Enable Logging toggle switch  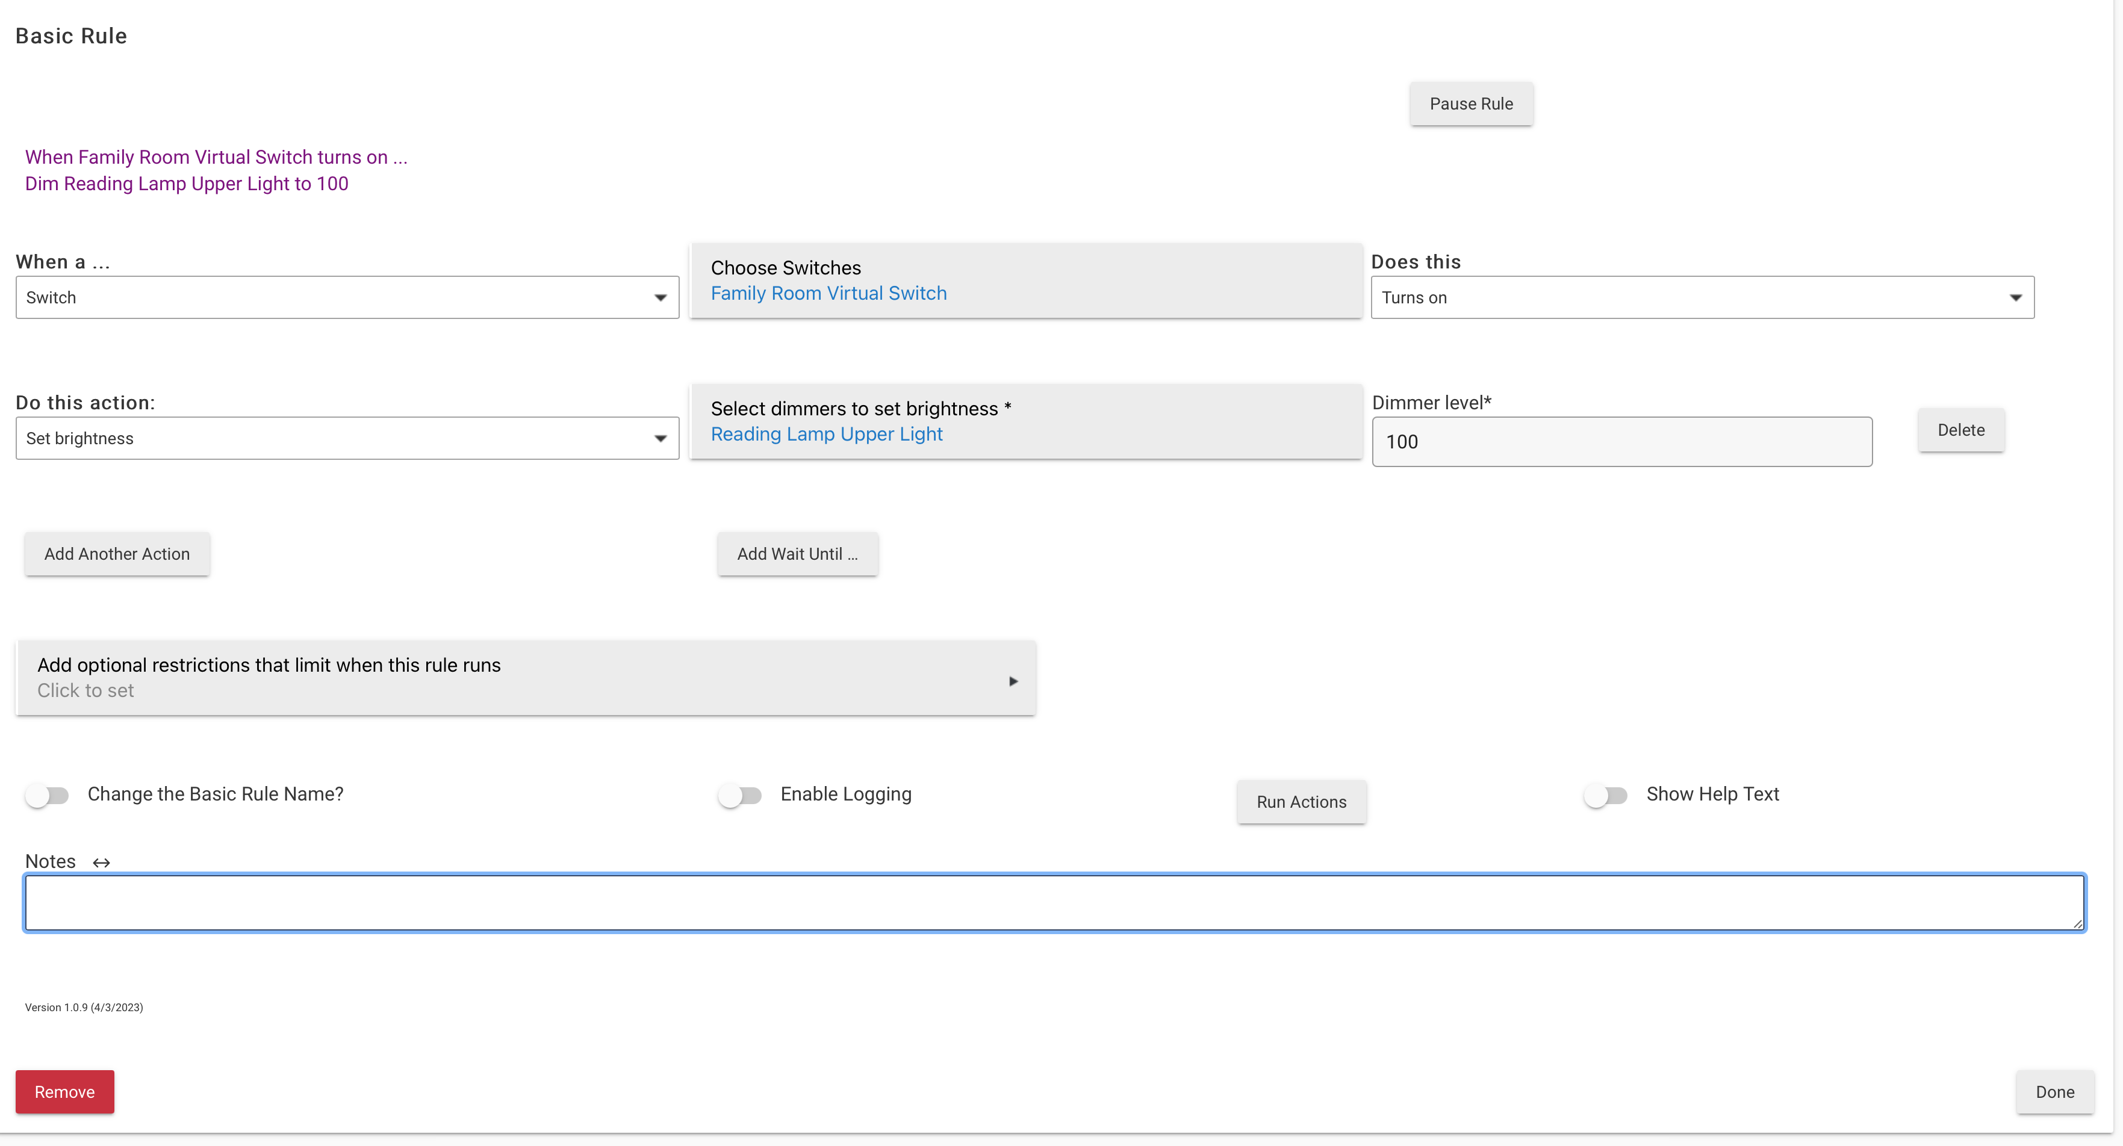(x=739, y=795)
